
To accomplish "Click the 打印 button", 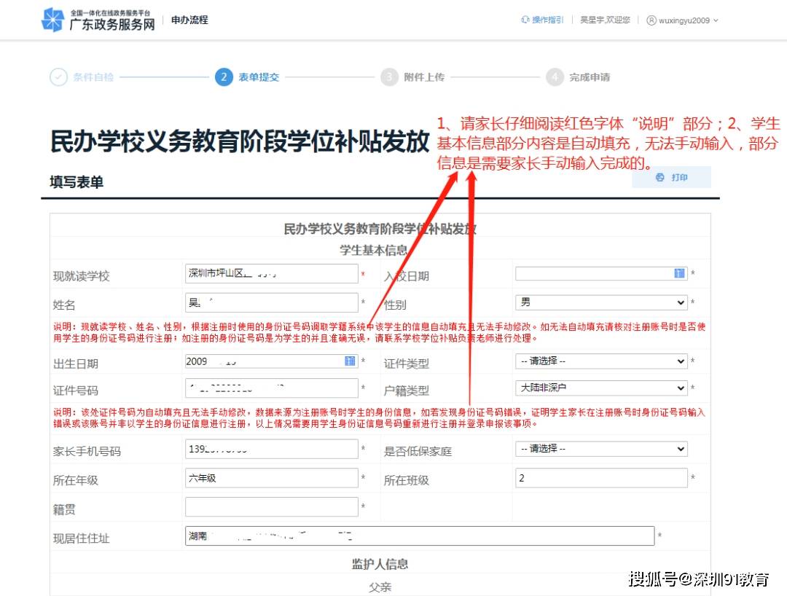I will pyautogui.click(x=671, y=178).
